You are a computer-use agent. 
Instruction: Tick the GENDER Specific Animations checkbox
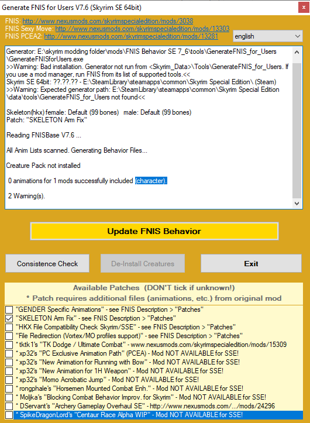point(9,309)
